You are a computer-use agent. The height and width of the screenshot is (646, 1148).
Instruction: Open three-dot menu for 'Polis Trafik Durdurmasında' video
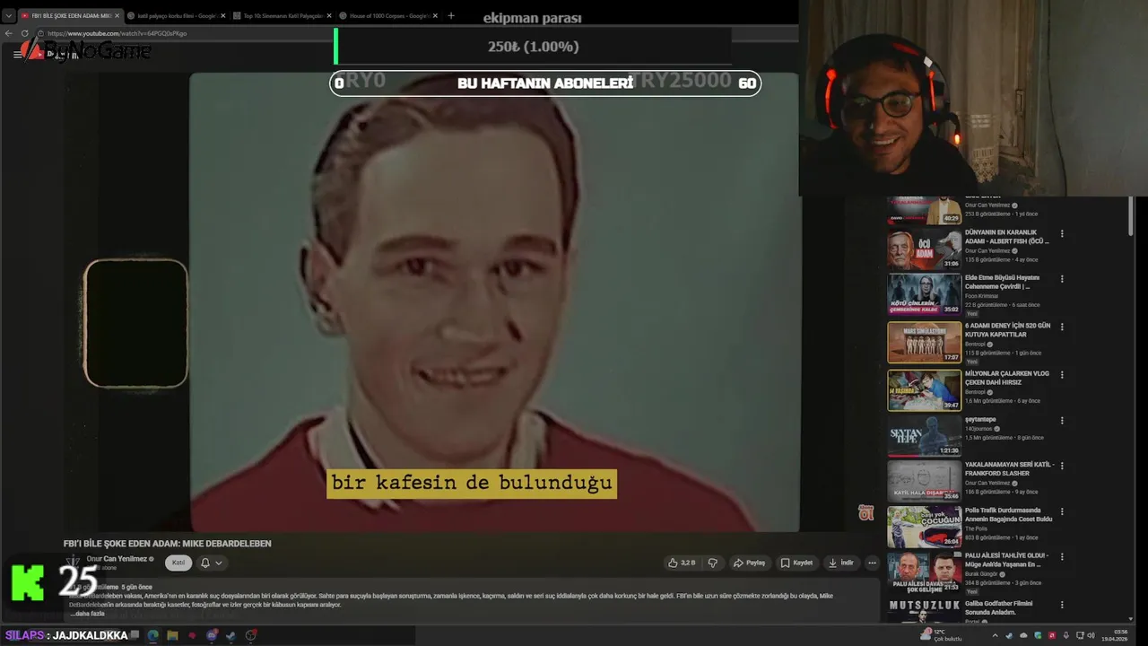tap(1062, 512)
